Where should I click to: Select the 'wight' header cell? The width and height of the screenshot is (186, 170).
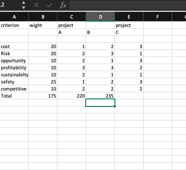pos(43,25)
